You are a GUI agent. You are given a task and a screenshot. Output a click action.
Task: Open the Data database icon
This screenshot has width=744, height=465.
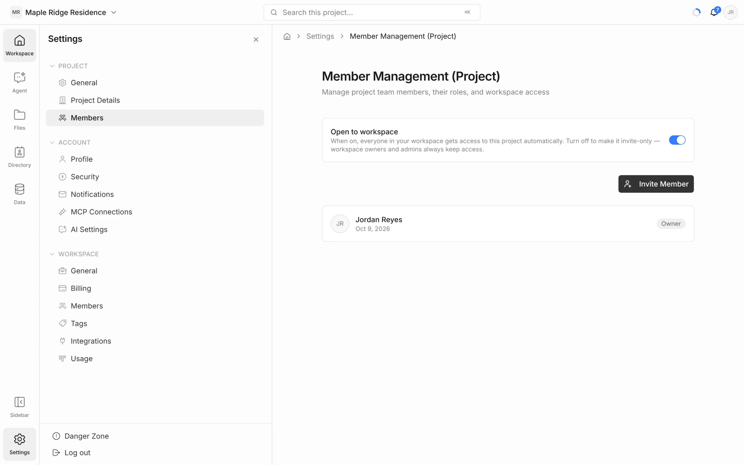coord(19,194)
